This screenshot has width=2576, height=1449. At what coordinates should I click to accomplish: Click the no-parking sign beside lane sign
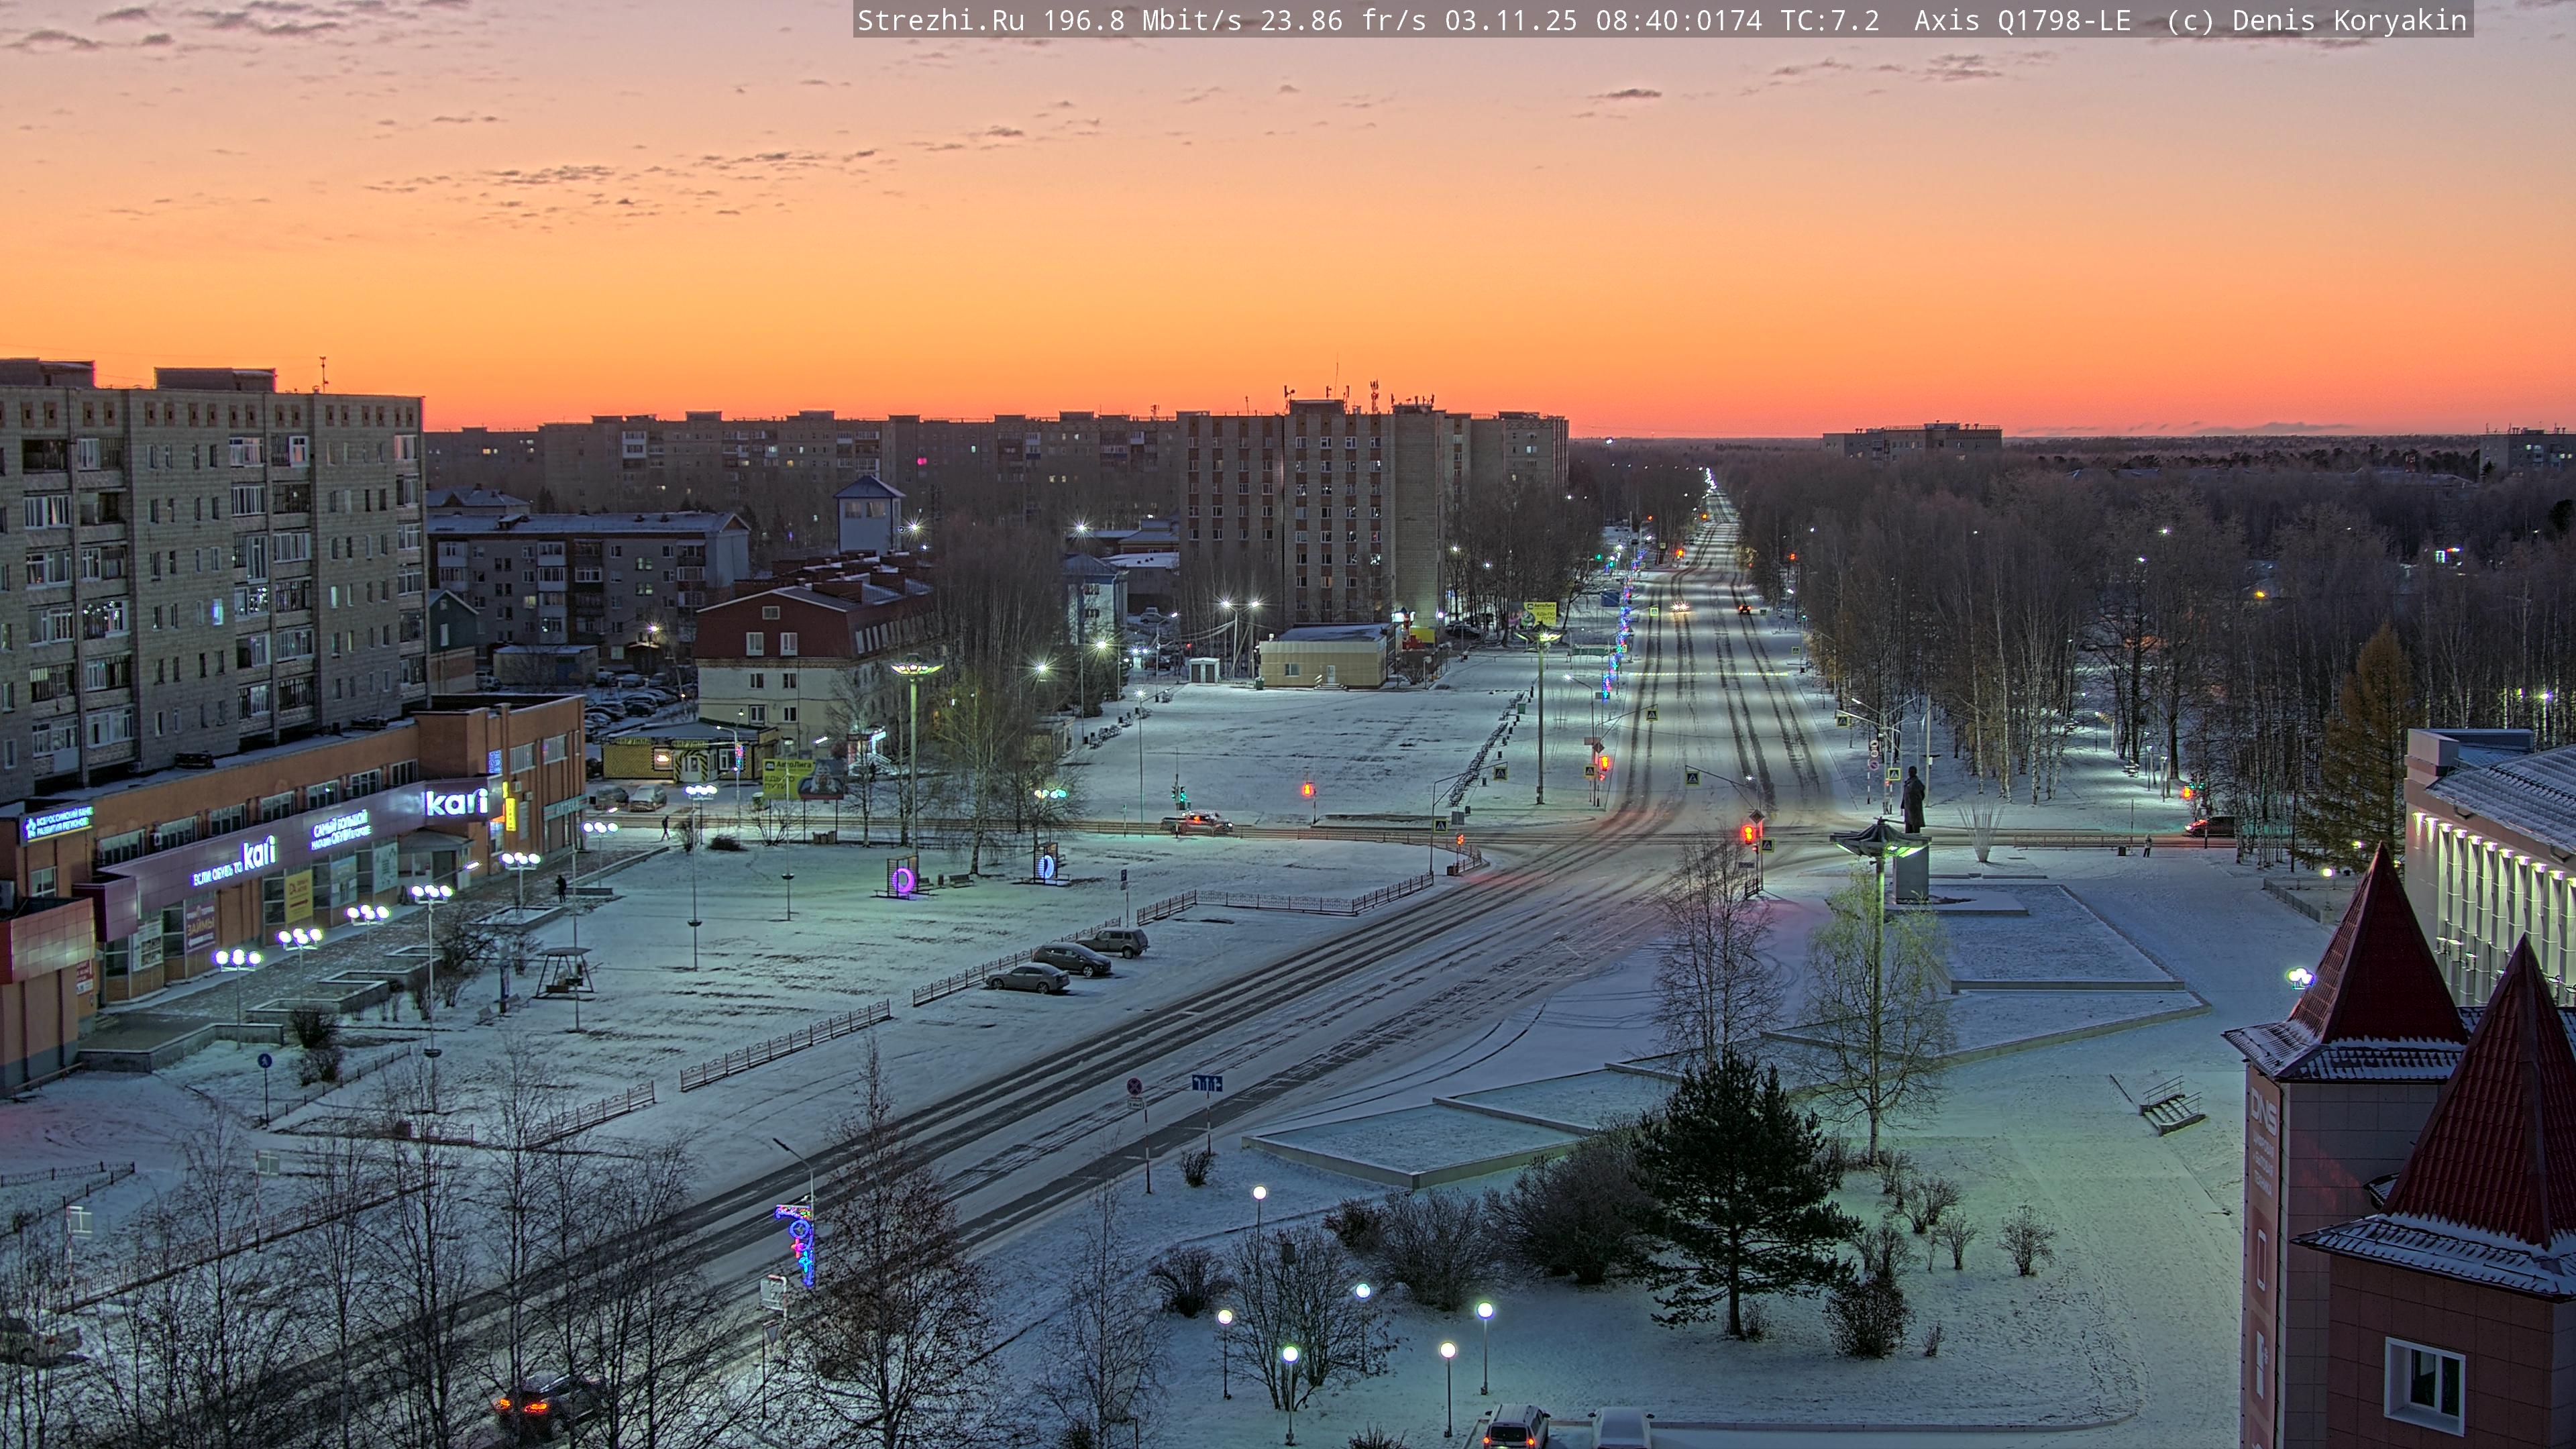(x=1134, y=1087)
